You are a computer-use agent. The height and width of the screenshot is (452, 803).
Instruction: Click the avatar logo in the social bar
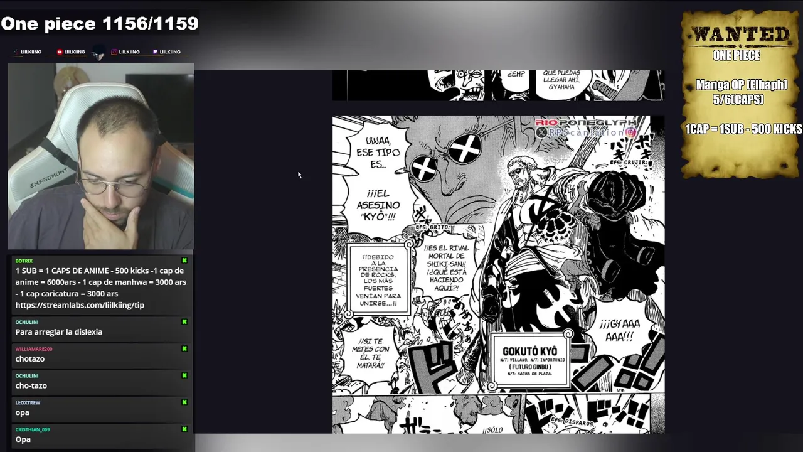[x=98, y=53]
